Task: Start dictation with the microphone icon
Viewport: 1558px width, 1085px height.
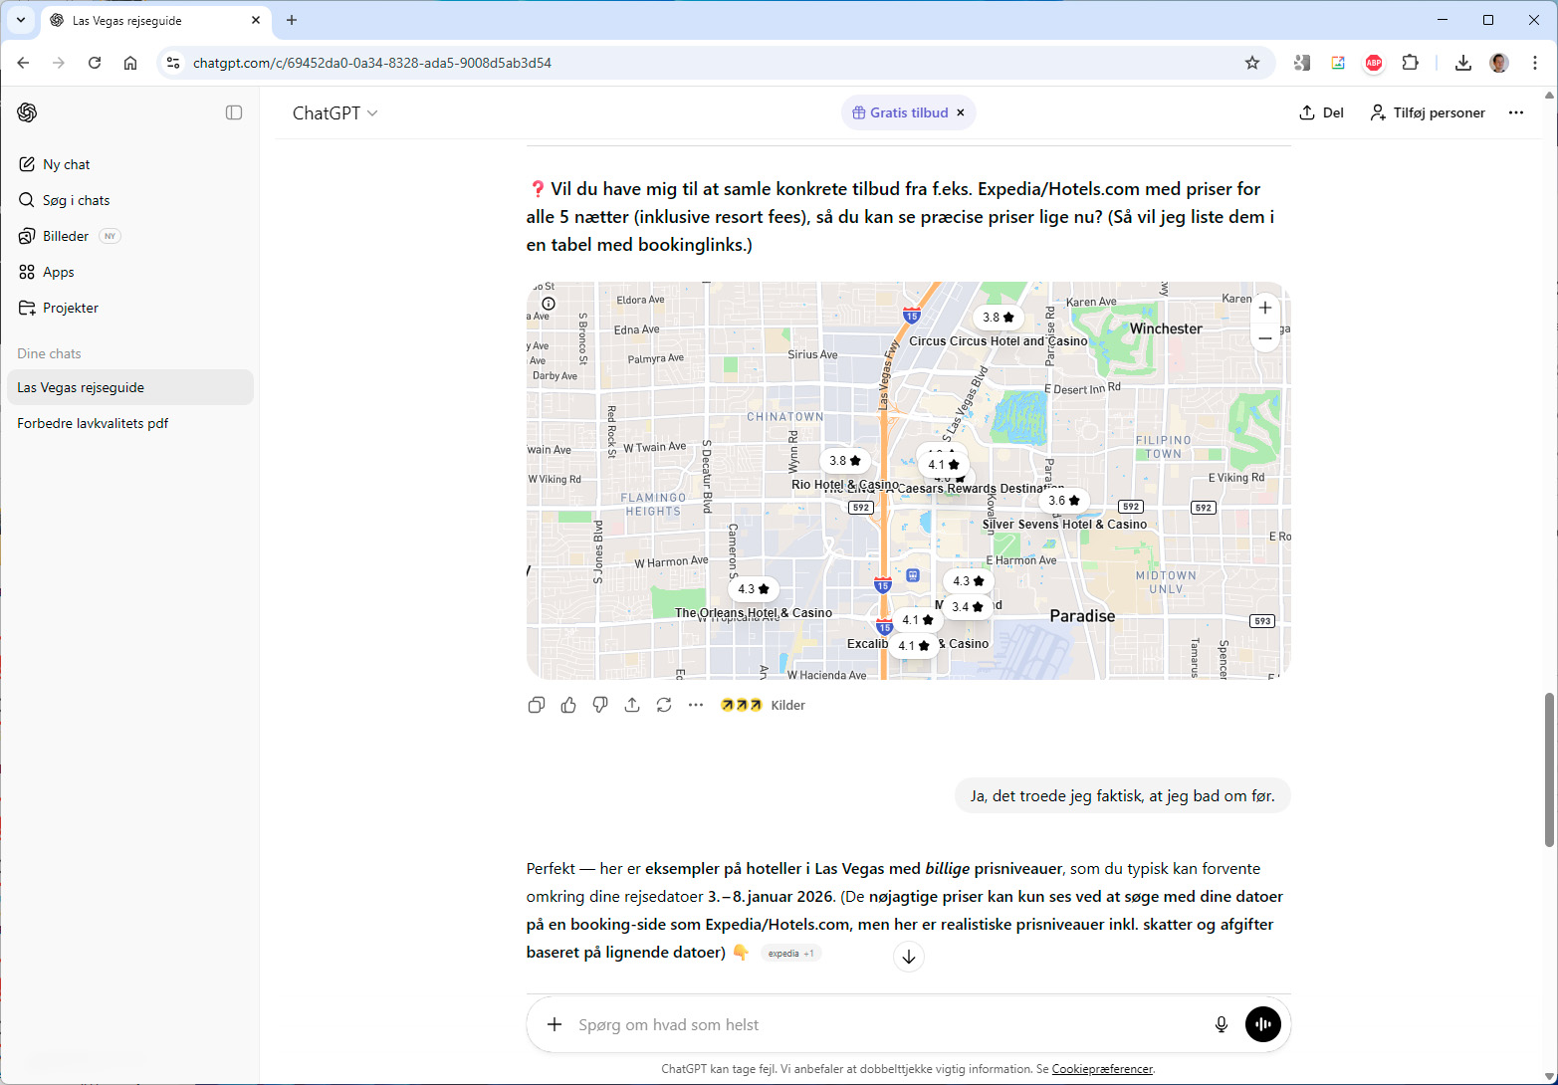Action: pyautogui.click(x=1222, y=1024)
